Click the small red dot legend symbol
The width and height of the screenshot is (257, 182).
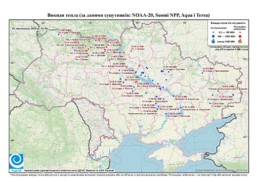coord(240,33)
